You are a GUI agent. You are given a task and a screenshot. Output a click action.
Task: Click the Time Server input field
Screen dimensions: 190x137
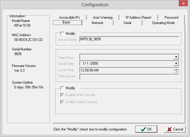tap(129, 77)
